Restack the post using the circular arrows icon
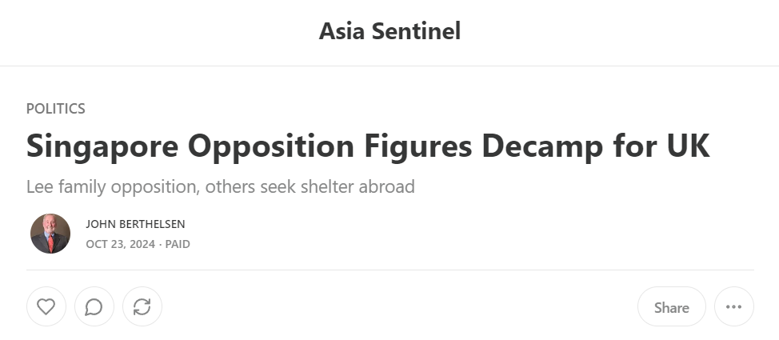The height and width of the screenshot is (340, 779). click(142, 306)
